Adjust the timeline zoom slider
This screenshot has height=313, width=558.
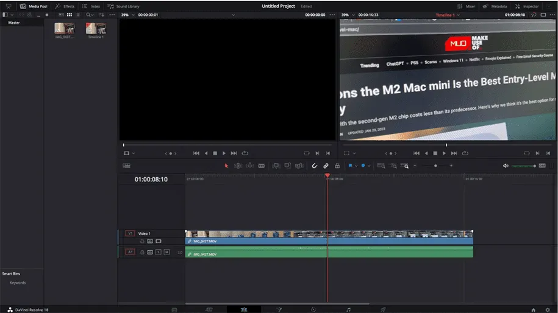(x=435, y=166)
